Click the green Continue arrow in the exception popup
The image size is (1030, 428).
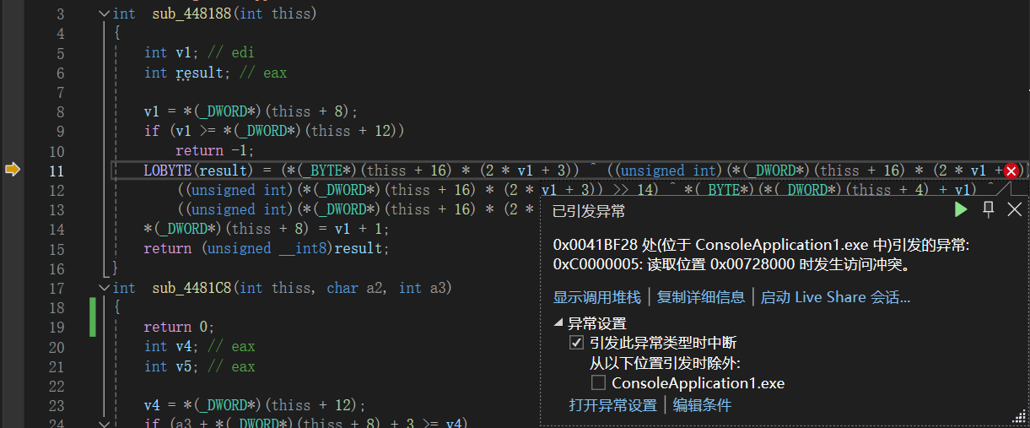click(x=960, y=209)
